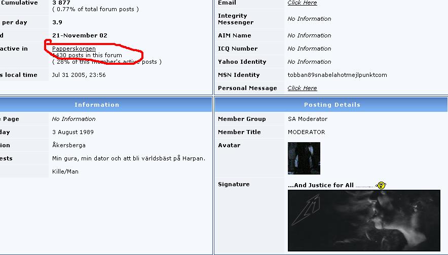Select the 'Member Group' label

pyautogui.click(x=242, y=119)
